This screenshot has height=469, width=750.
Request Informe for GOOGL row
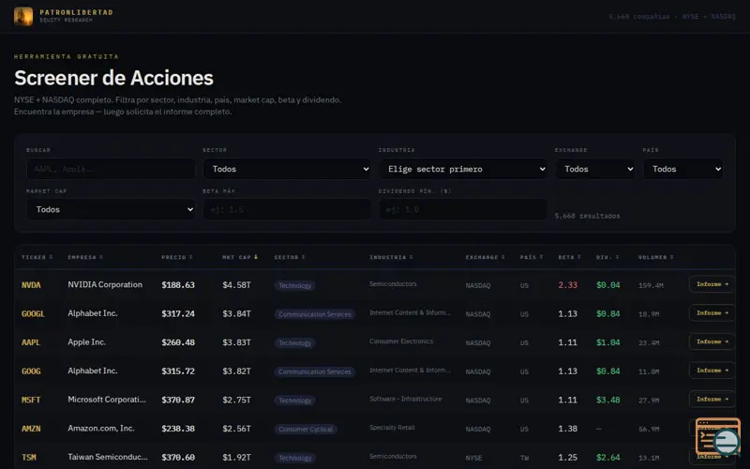[x=712, y=313]
